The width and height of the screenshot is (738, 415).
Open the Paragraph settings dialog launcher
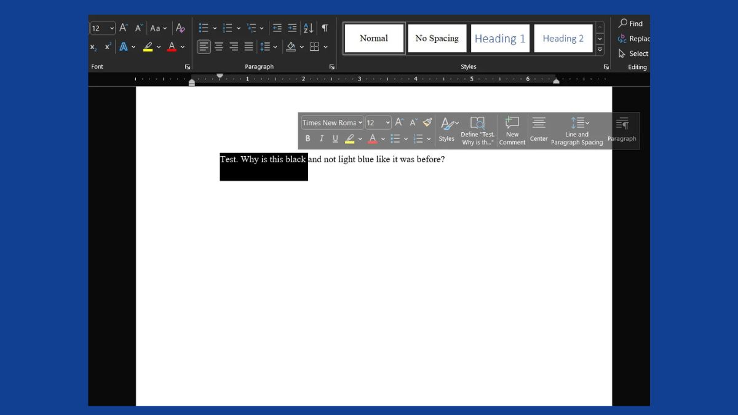click(x=331, y=67)
